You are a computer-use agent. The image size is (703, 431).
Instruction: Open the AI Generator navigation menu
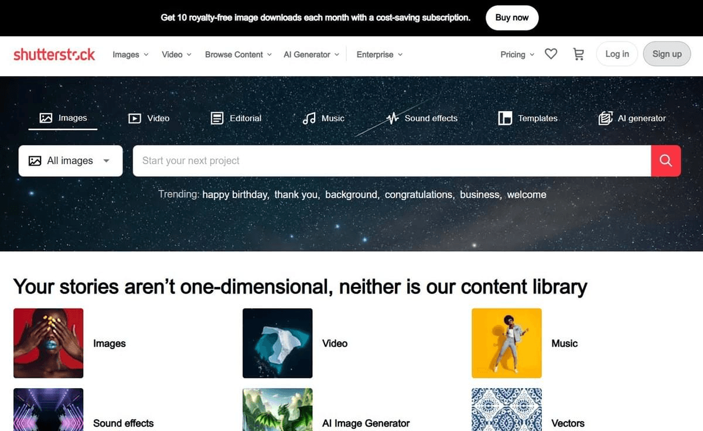pyautogui.click(x=312, y=54)
